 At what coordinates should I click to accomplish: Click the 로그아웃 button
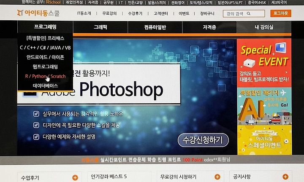coord(281,13)
